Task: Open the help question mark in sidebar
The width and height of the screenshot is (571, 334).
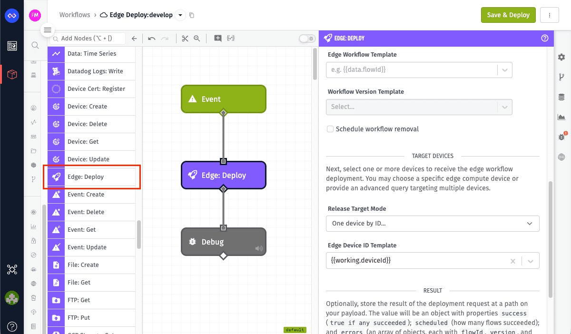Action: [x=12, y=326]
